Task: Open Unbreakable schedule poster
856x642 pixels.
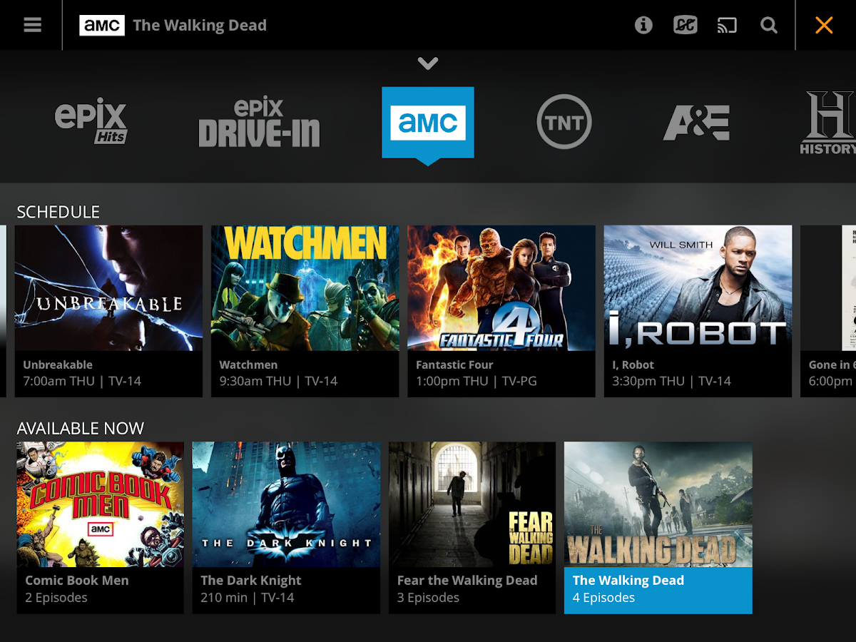Action: tap(108, 288)
